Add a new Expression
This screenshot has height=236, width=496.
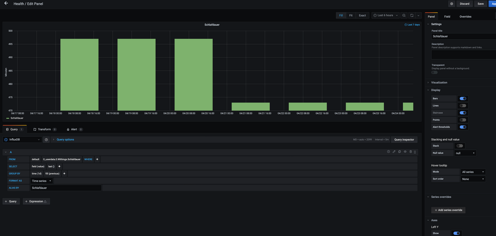click(x=36, y=201)
